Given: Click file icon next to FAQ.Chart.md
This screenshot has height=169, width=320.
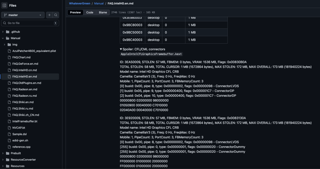Looking at the screenshot, I should coord(9,57).
